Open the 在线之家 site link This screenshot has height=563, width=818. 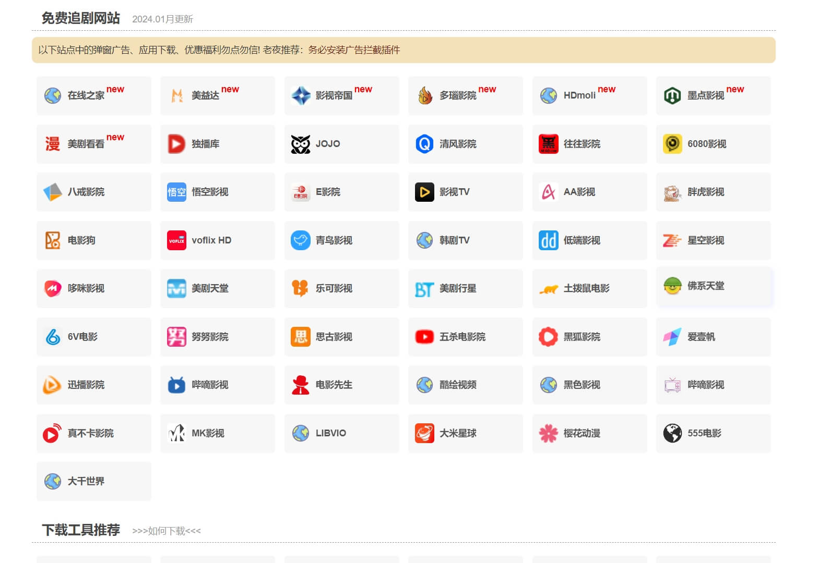pos(86,95)
